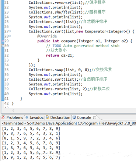136x161 pixels.
Task: Click the last console output line [8, 9, 1...]
Action: pyautogui.click(x=31, y=157)
